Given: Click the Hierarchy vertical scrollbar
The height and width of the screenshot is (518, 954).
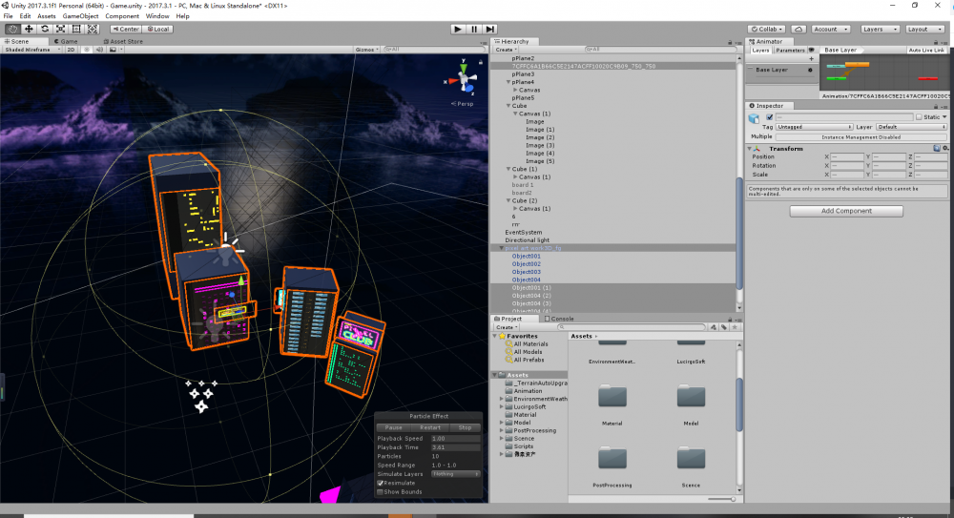Looking at the screenshot, I should tap(739, 233).
